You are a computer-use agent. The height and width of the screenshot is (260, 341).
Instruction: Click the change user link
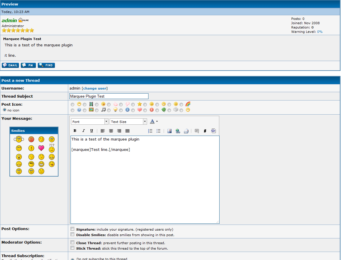(95, 88)
